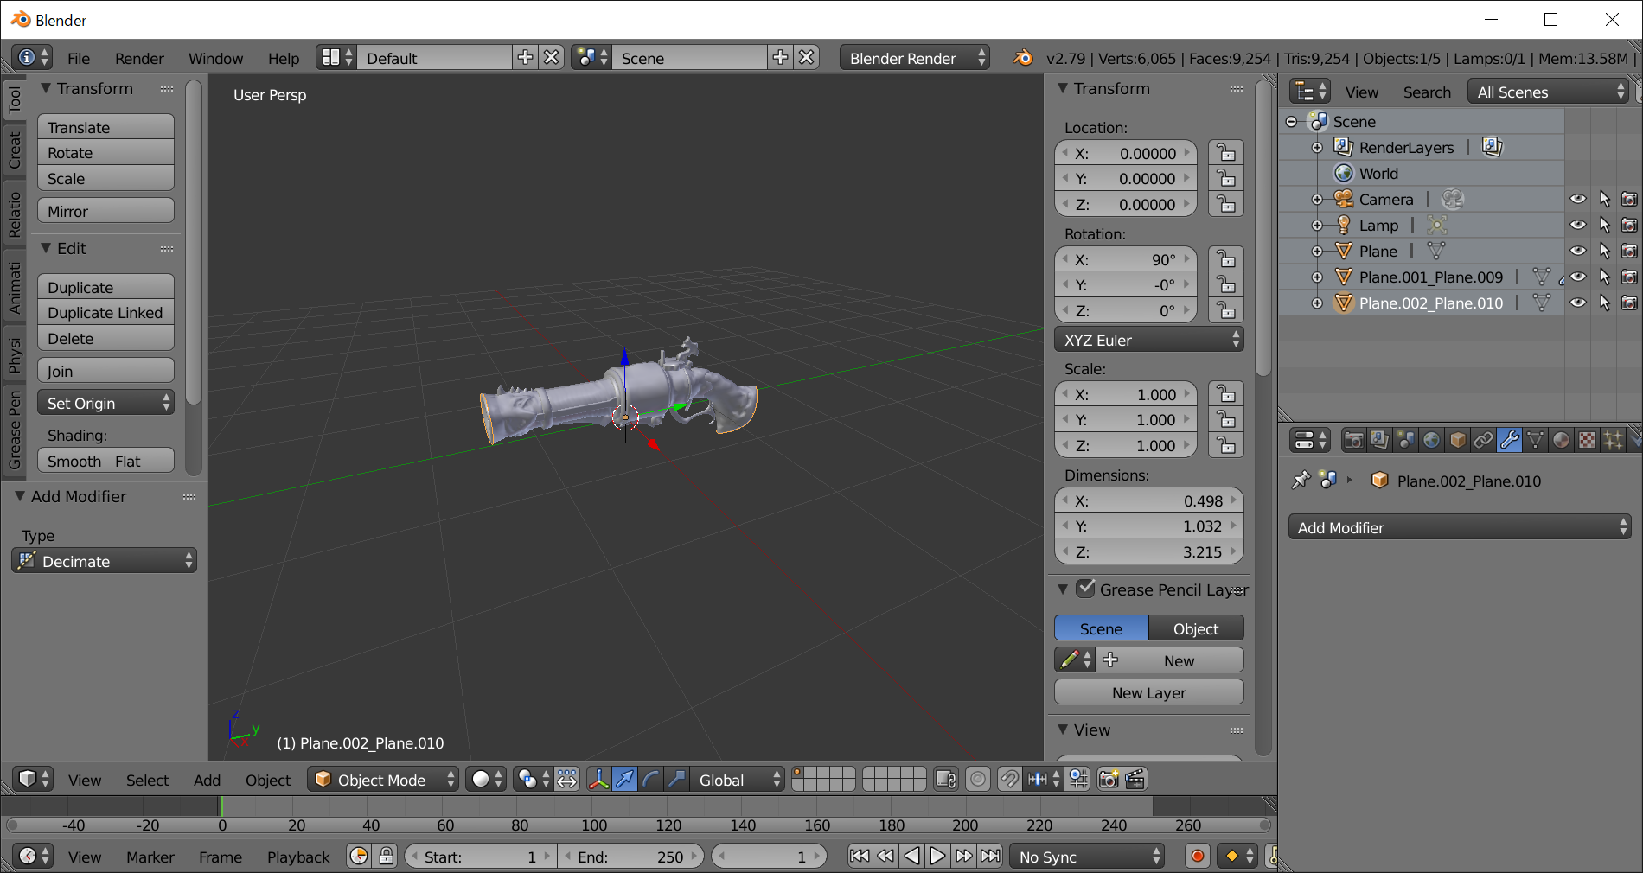Image resolution: width=1643 pixels, height=873 pixels.
Task: Expand the Camera entry in the Outliner
Action: [x=1318, y=199]
